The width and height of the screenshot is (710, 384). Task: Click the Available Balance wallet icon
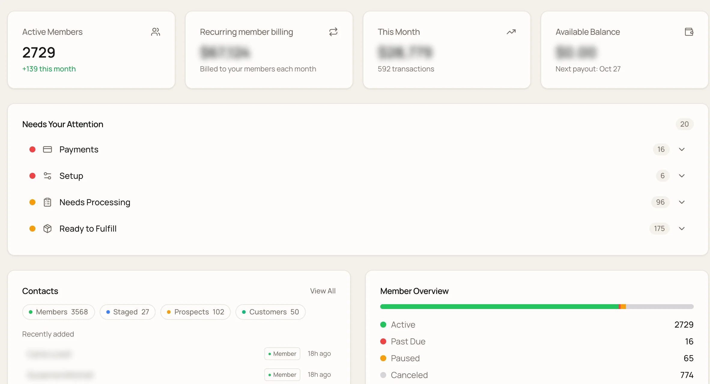pyautogui.click(x=689, y=32)
